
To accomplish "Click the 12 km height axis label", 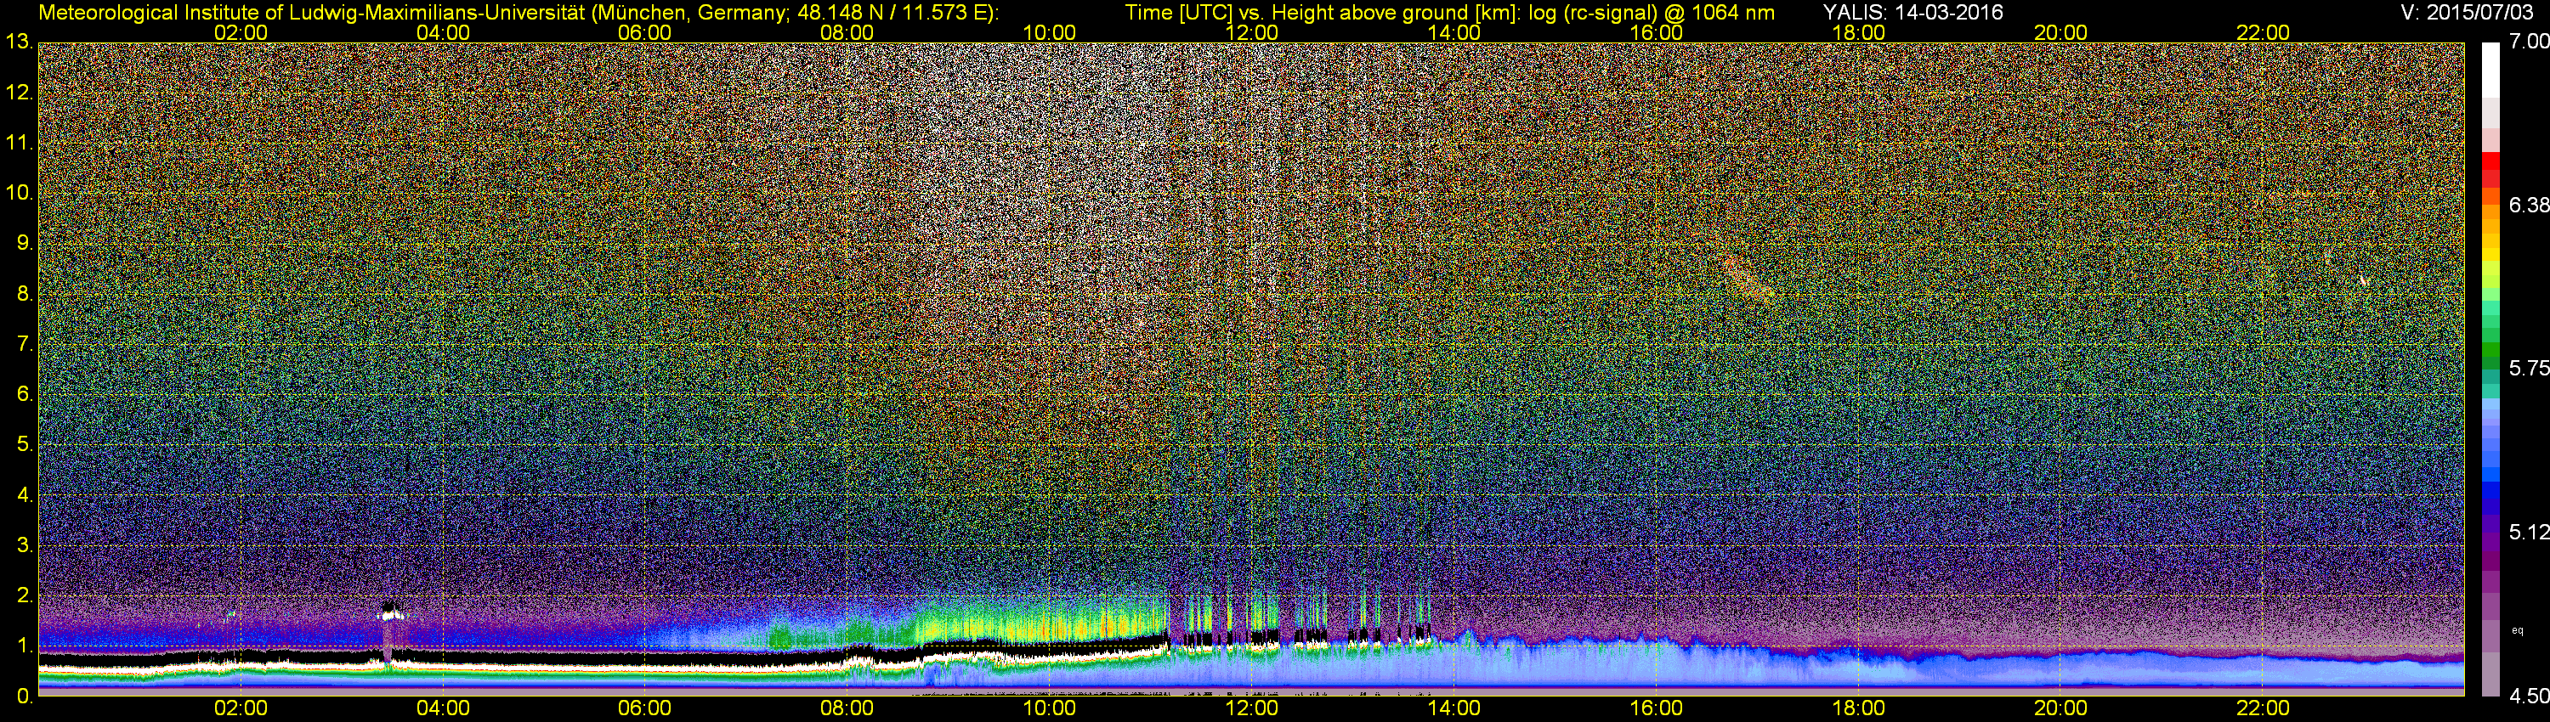I will 19,93.
